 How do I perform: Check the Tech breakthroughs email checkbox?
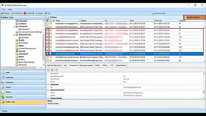click(x=47, y=61)
